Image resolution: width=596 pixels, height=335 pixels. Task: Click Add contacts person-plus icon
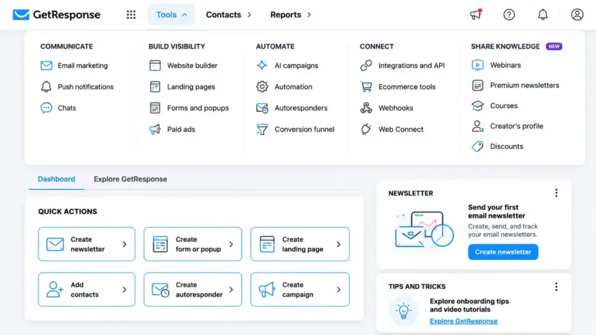(x=55, y=290)
